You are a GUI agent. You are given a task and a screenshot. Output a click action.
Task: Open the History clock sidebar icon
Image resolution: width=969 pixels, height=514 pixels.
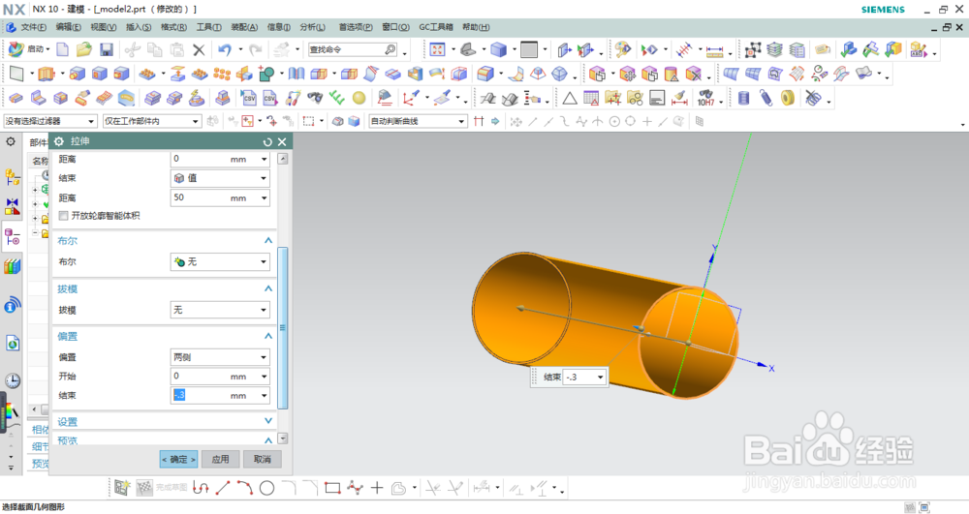pos(13,380)
